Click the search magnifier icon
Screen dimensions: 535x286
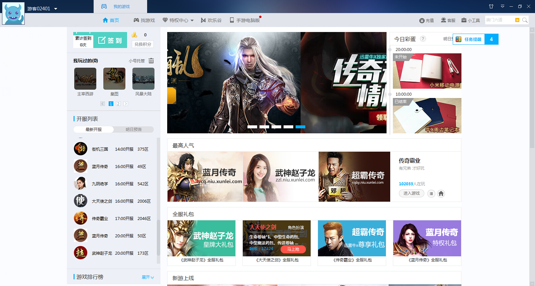pos(525,20)
